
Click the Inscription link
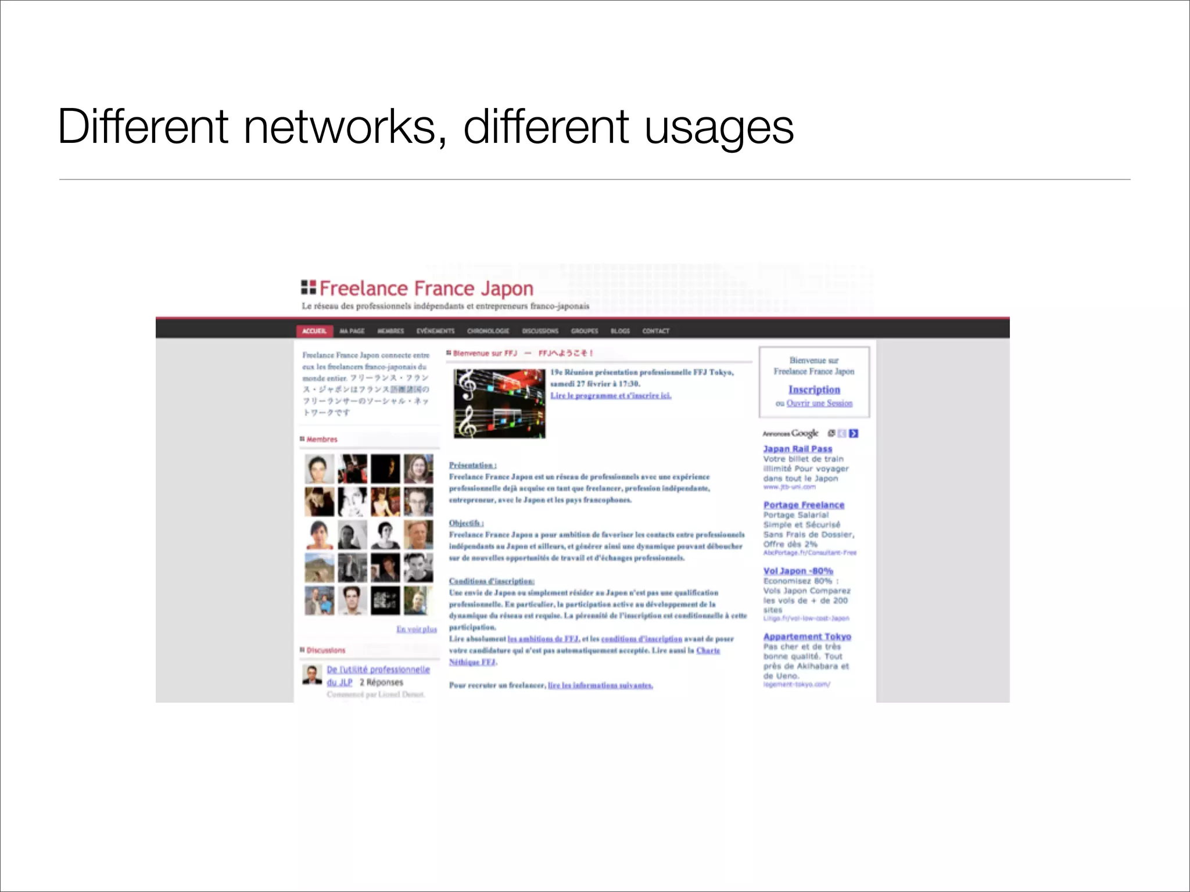pos(814,390)
